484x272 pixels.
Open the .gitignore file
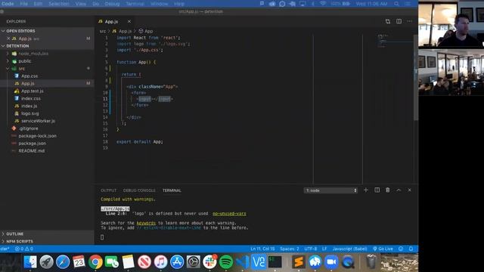pyautogui.click(x=28, y=128)
